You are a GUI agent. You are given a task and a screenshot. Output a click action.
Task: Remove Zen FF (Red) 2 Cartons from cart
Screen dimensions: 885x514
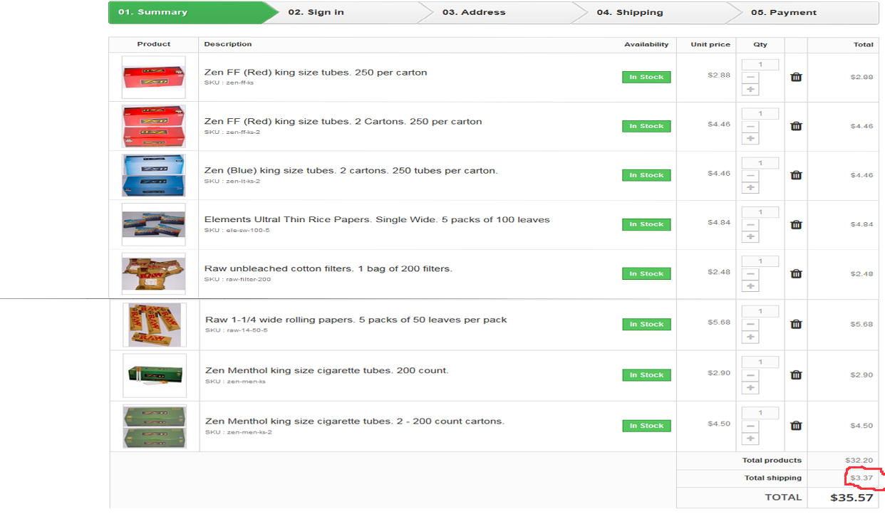tap(796, 126)
